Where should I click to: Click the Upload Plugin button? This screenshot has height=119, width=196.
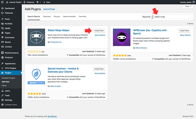point(49,9)
